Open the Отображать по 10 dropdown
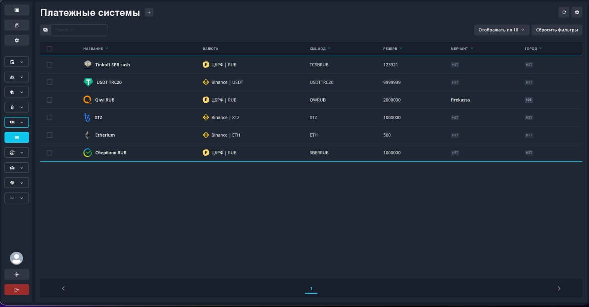This screenshot has height=307, width=589. (501, 30)
